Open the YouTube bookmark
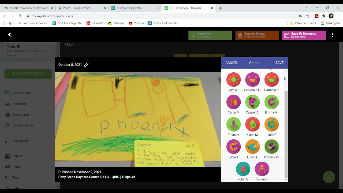 pos(137,23)
